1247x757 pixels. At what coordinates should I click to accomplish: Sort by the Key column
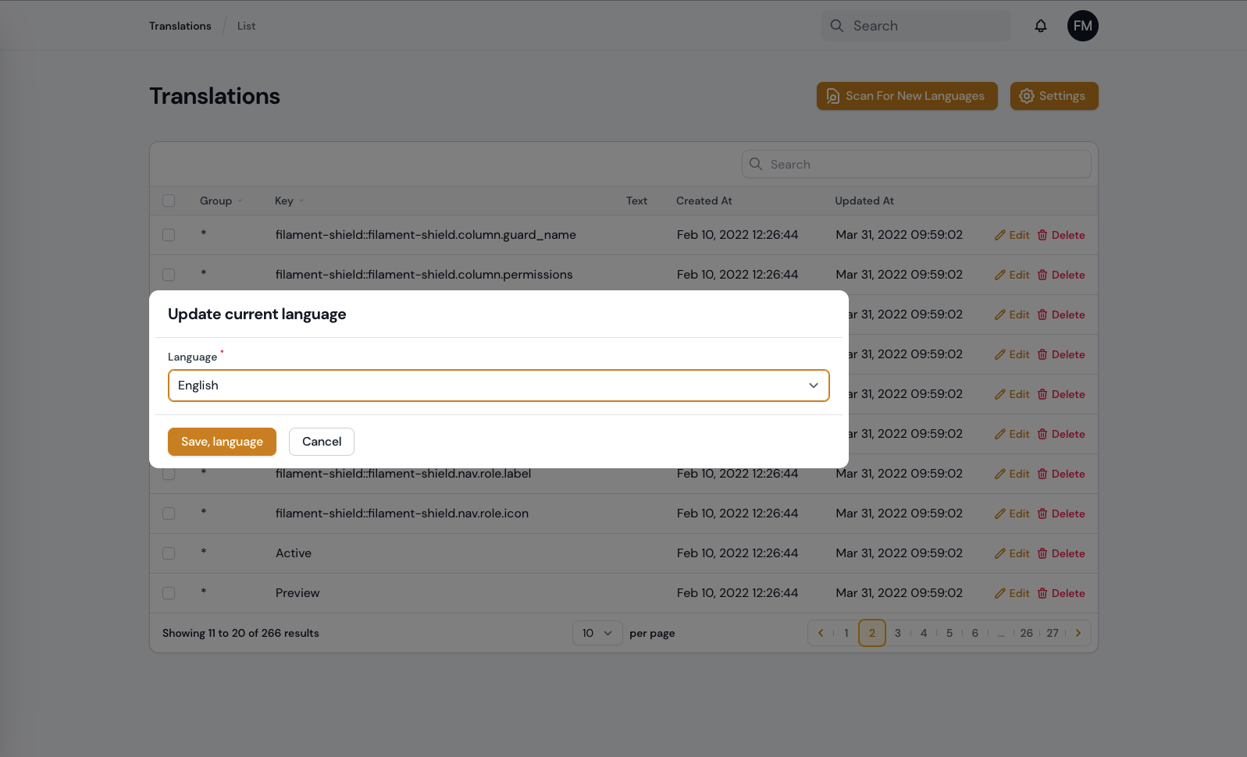[x=289, y=201]
